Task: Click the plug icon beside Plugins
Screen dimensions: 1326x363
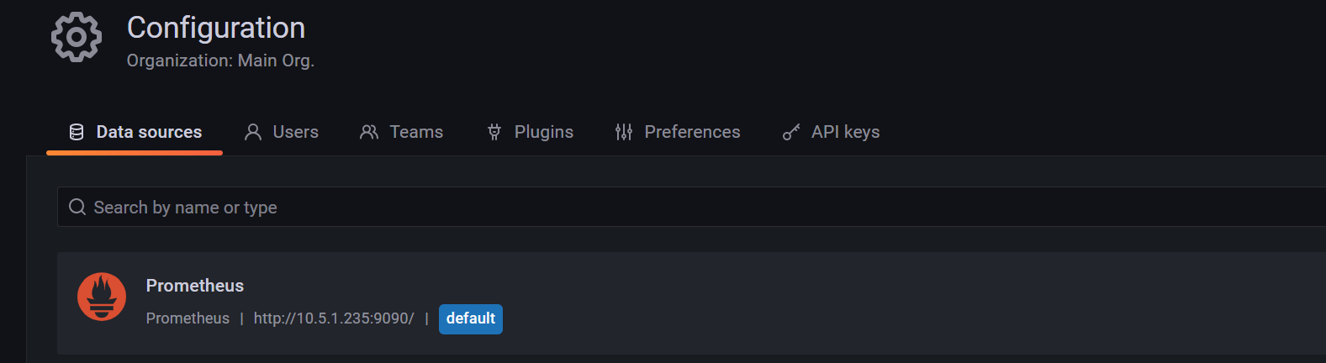Action: pos(494,132)
